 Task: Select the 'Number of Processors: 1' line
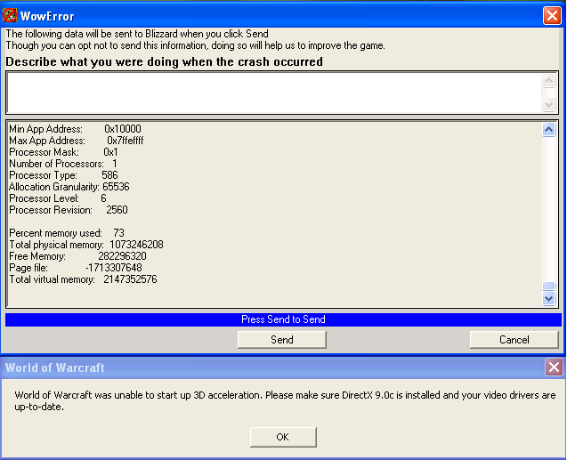pyautogui.click(x=63, y=164)
